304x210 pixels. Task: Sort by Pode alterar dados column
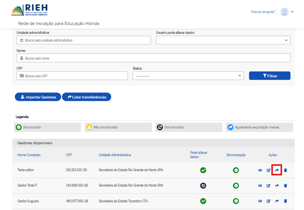199,155
